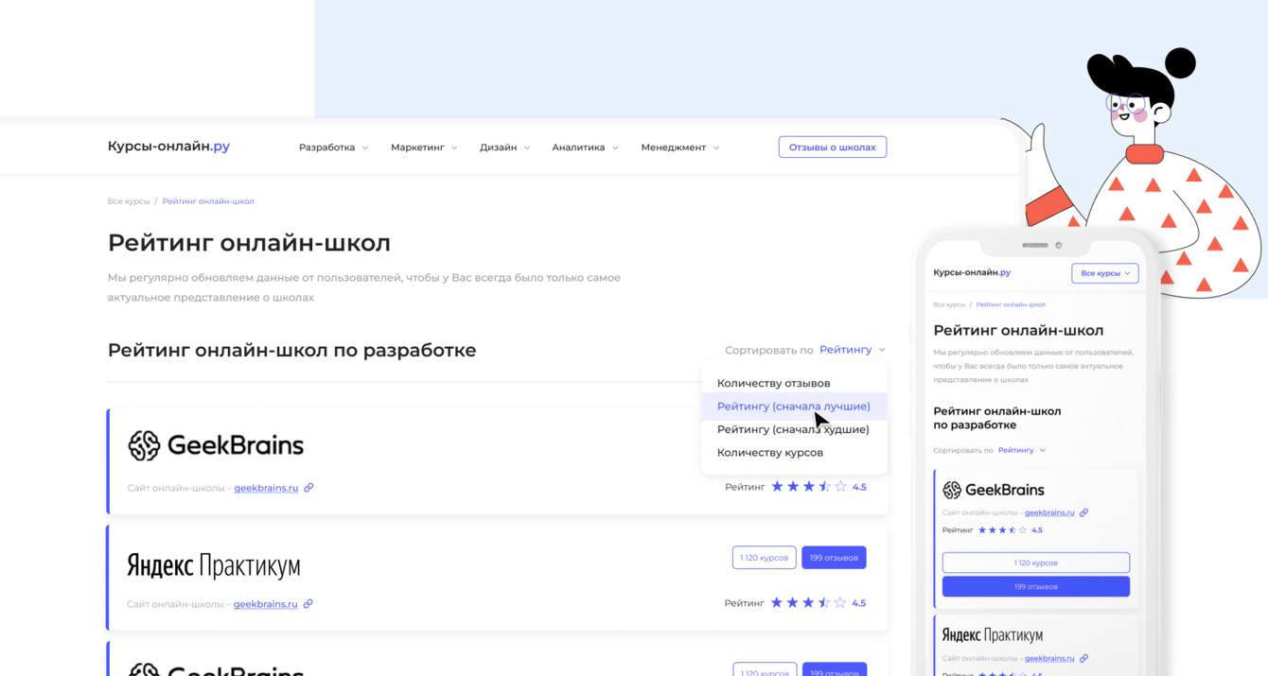Open the desktop sort dropdown Рейтингу
Image resolution: width=1268 pixels, height=676 pixels.
point(852,350)
